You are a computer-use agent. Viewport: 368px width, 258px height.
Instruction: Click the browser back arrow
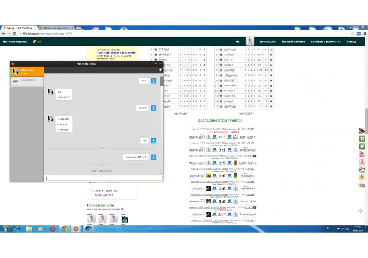[x=3, y=34]
